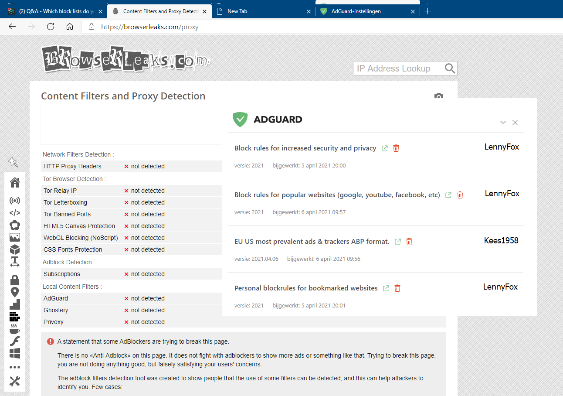Click the 'HTML5 Canvas Protection' row label

[x=79, y=226]
